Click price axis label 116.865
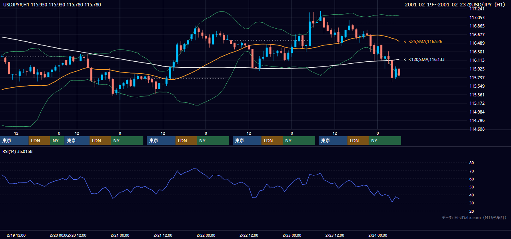511x239 pixels. (x=477, y=26)
